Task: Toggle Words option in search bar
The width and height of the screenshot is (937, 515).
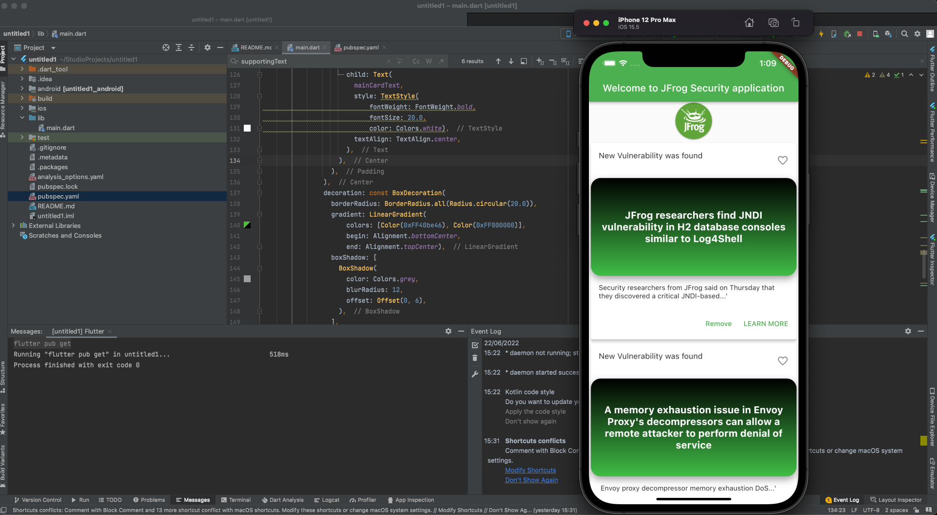Action: [428, 61]
